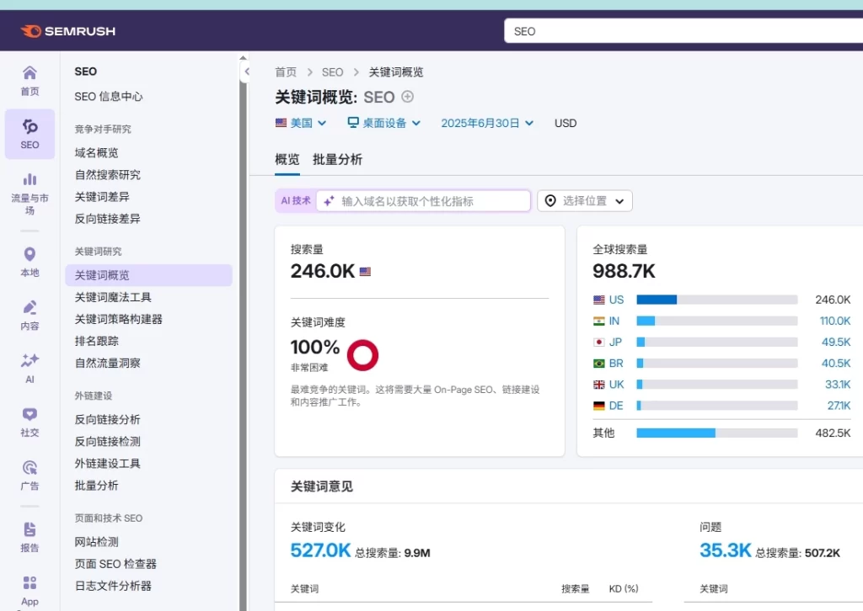The width and height of the screenshot is (863, 611).
Task: Switch to the 批量分析 tab
Action: pos(337,160)
